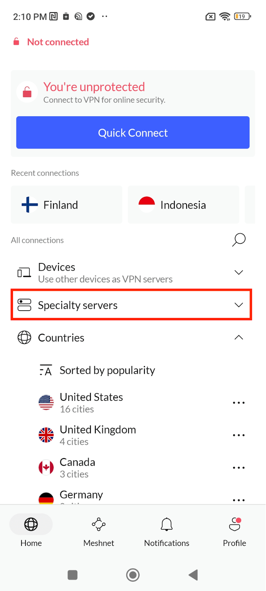Open the search icon under All connections
266x591 pixels.
coord(239,240)
